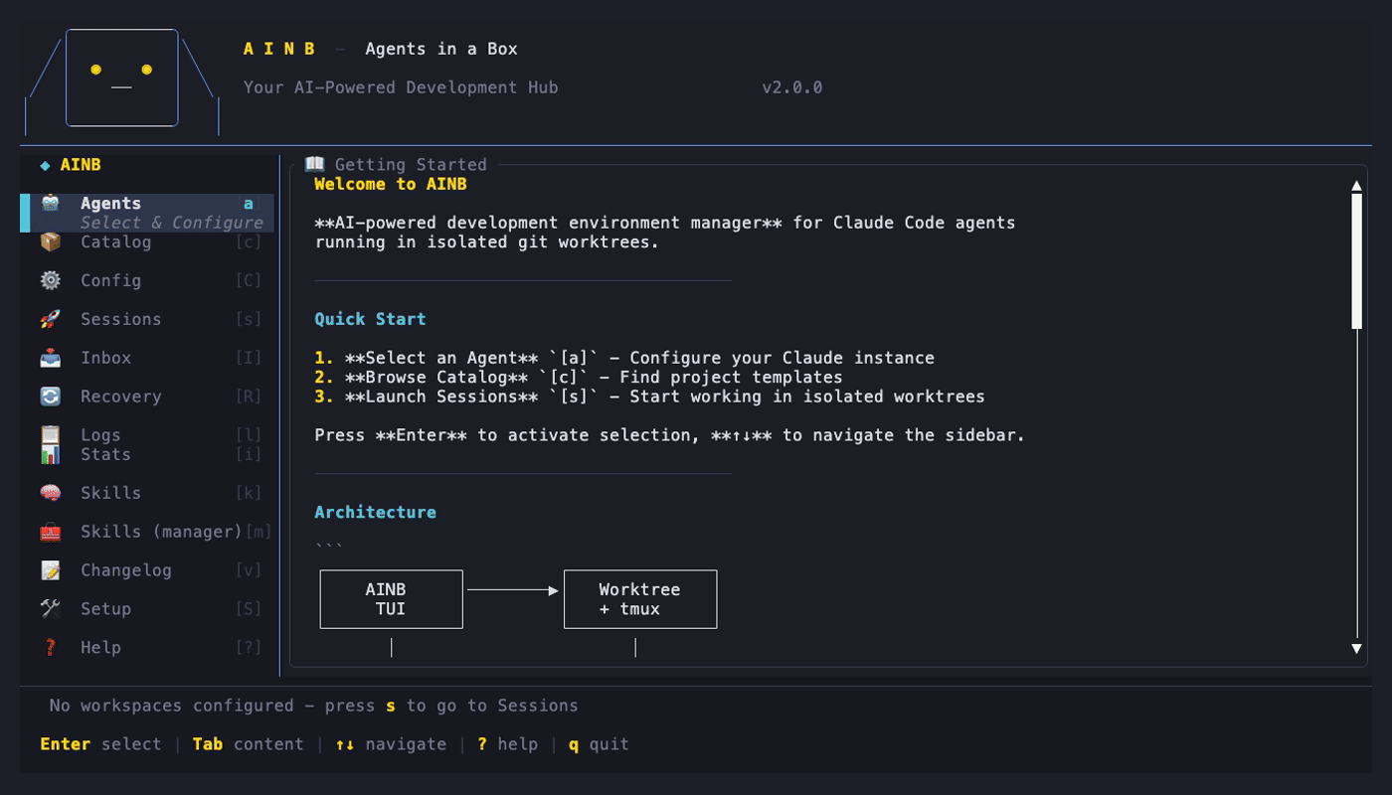Click the '[k]' shortcut hint for Skills
This screenshot has width=1392, height=795.
click(x=249, y=493)
